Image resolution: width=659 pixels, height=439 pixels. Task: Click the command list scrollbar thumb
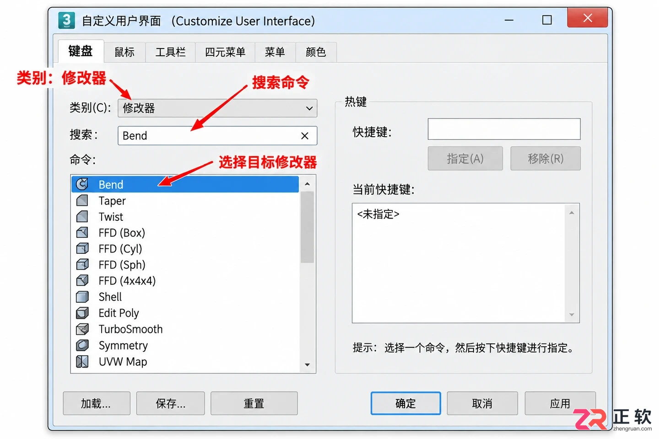[308, 227]
